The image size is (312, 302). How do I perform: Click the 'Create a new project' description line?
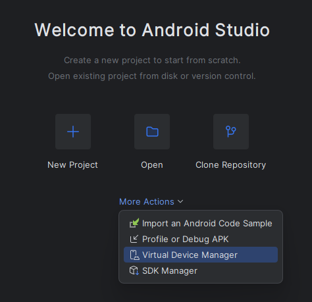pyautogui.click(x=152, y=60)
